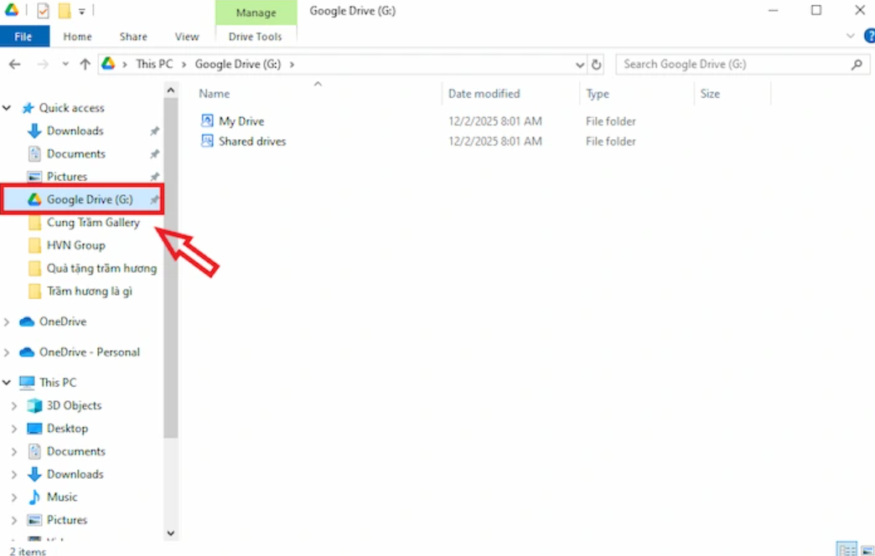Collapse the This PC tree node
This screenshot has height=556, width=875.
click(x=7, y=382)
